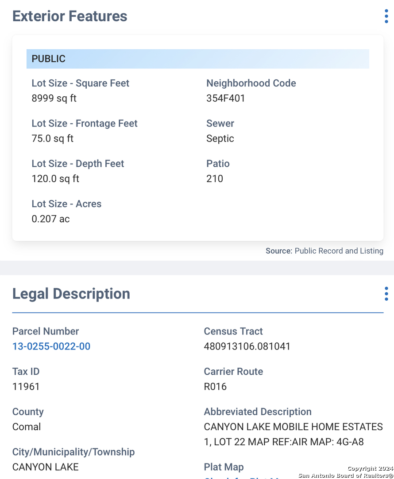Click the PUBLIC section header bar
The image size is (394, 479).
point(197,59)
